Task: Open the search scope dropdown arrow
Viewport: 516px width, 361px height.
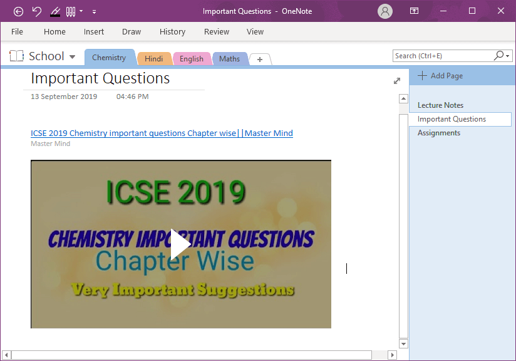Action: click(508, 56)
